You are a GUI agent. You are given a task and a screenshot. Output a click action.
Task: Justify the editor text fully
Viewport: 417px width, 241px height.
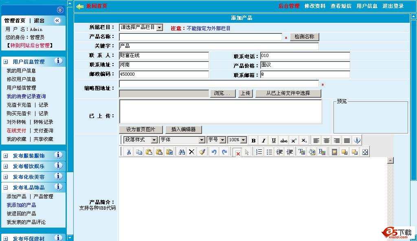tap(347, 140)
